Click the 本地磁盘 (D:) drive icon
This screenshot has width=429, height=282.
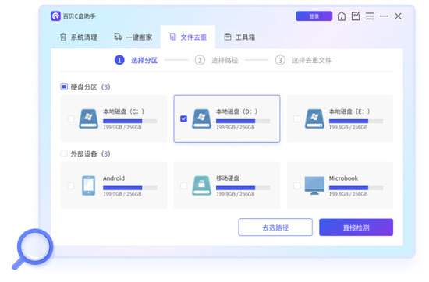point(202,119)
